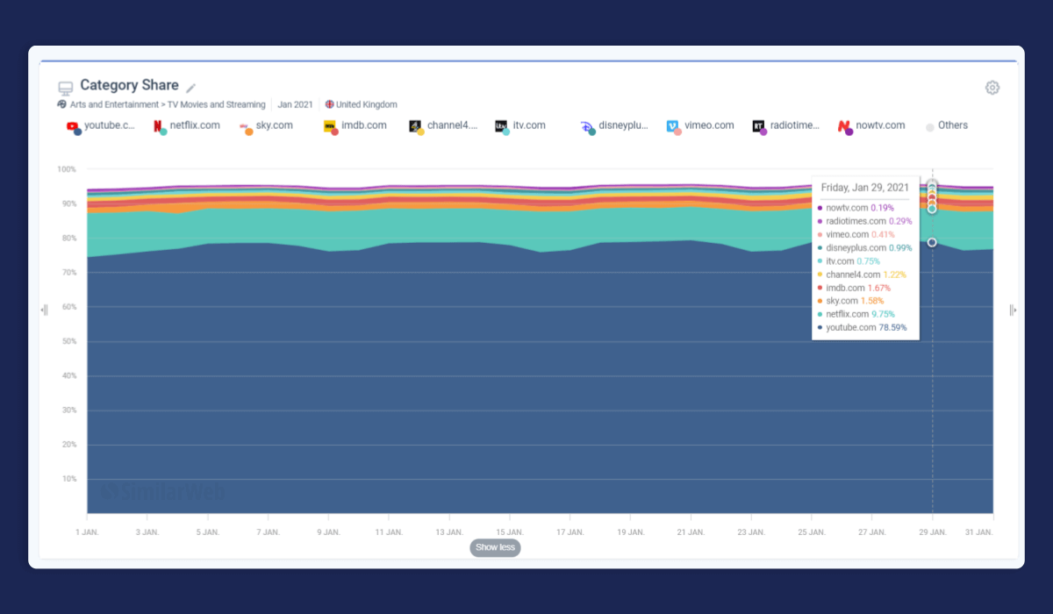Click netflix.com 9.75% in the tooltip
Screen dimensions: 1053x614
click(860, 314)
